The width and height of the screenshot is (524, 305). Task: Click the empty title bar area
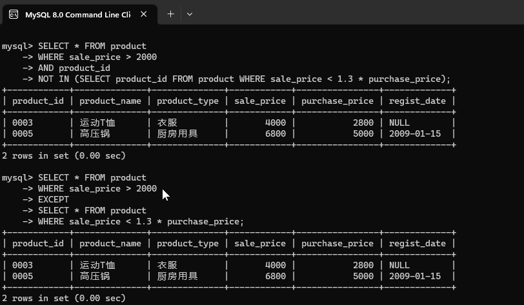pos(355,14)
